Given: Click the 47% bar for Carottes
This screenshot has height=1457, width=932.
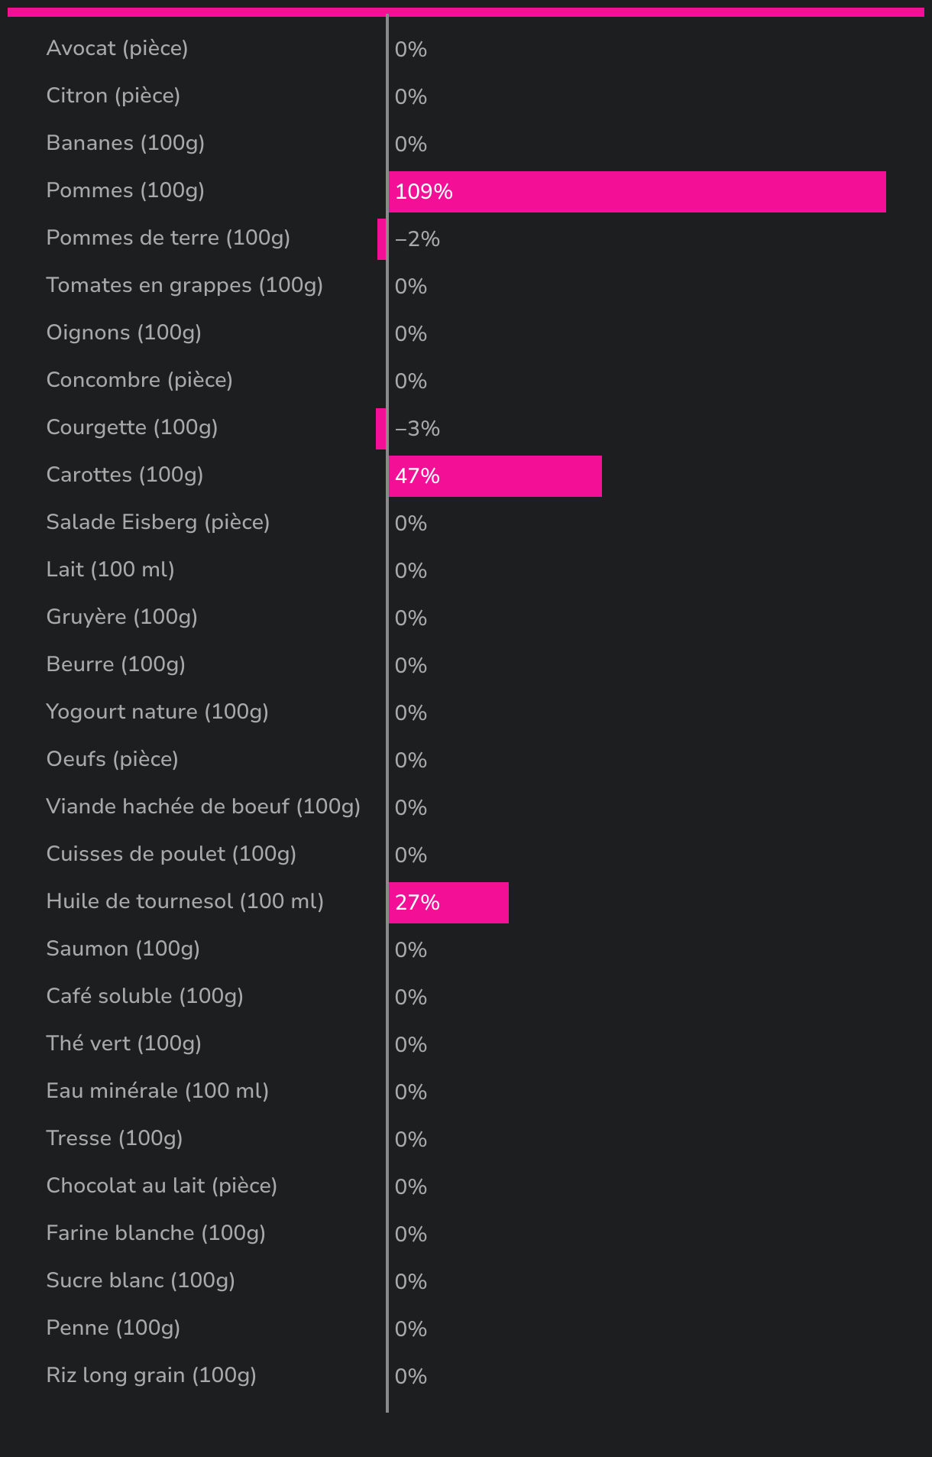Looking at the screenshot, I should 495,476.
